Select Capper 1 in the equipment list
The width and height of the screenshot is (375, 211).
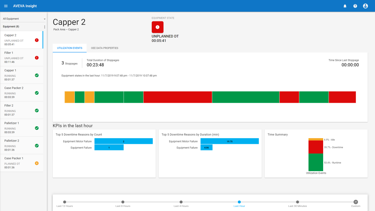coord(22,75)
